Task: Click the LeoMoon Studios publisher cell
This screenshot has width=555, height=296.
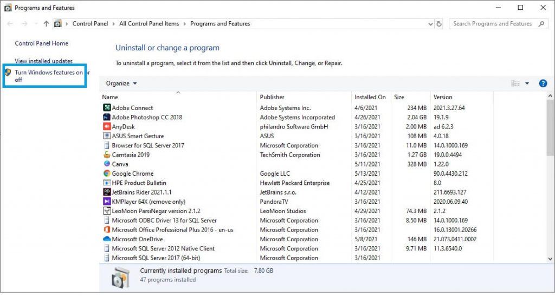Action: coord(283,211)
